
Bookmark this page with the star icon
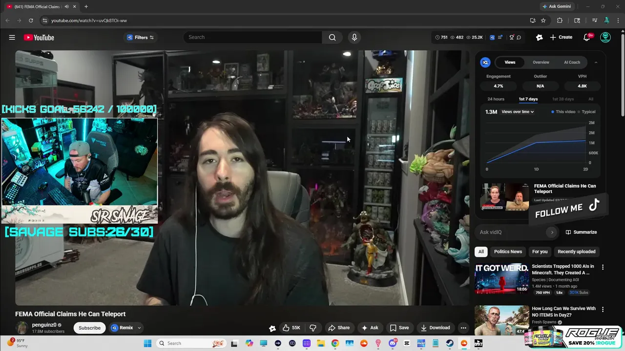click(x=543, y=20)
